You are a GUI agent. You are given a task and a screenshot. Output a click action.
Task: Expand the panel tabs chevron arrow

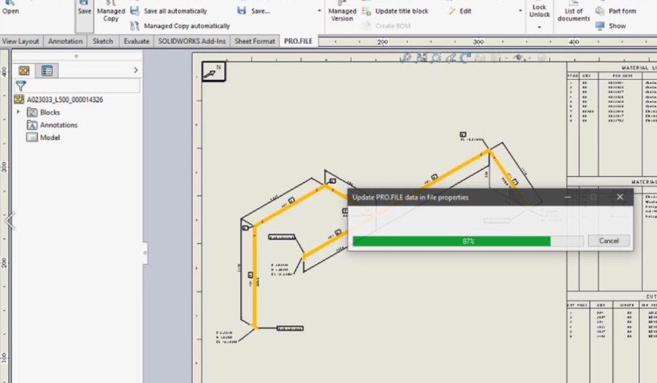pyautogui.click(x=136, y=71)
